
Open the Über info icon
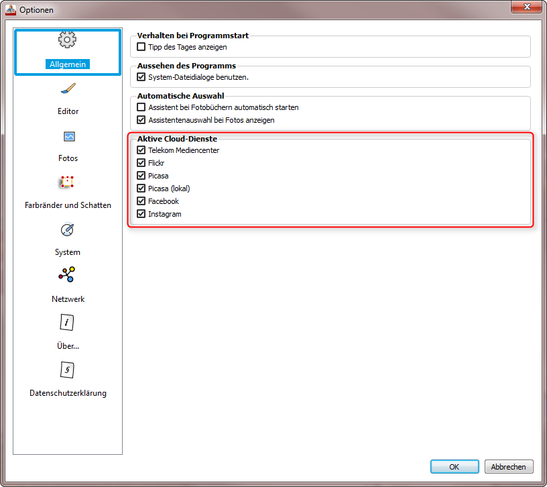[x=67, y=322]
